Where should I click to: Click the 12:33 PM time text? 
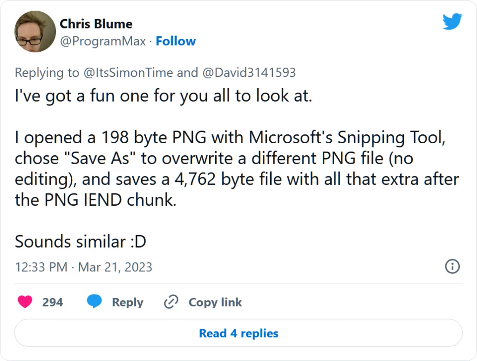[41, 267]
